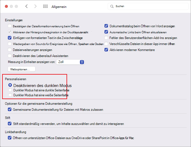Check Deaktivieren des Lebenslauf-Assistenten
The height and width of the screenshot is (147, 191).
click(x=10, y=56)
